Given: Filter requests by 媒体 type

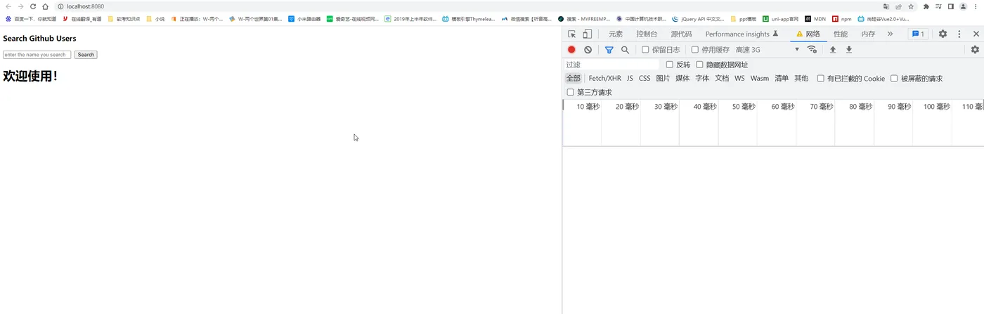Looking at the screenshot, I should 682,79.
